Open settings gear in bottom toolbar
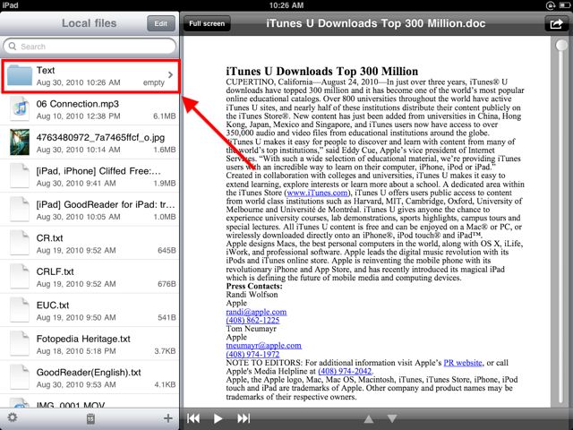 tap(12, 417)
